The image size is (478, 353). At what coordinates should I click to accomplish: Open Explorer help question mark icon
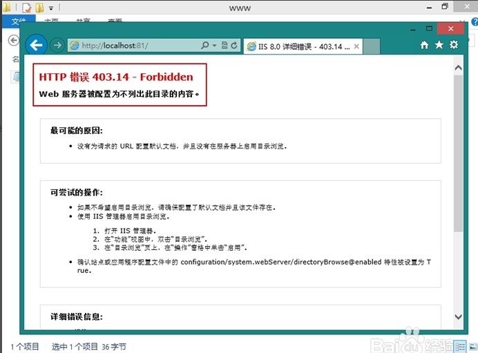(475, 21)
